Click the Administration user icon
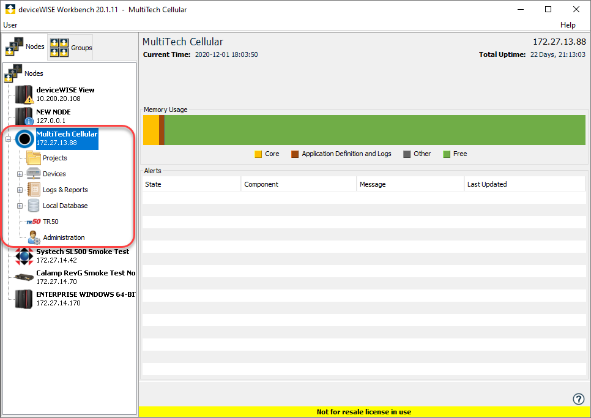The width and height of the screenshot is (591, 418). 34,237
